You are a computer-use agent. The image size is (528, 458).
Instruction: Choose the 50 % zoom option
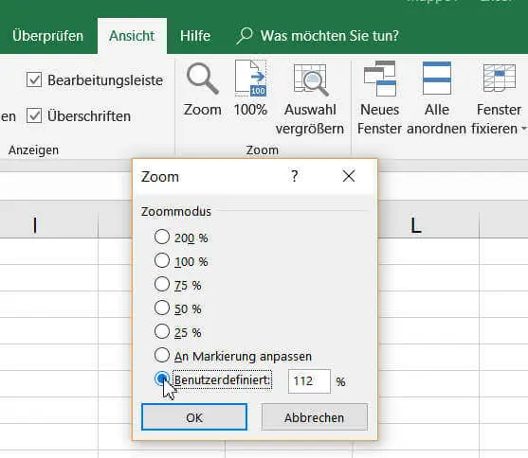coord(162,308)
